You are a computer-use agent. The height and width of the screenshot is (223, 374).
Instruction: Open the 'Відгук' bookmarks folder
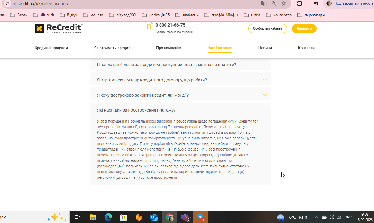click(x=68, y=15)
